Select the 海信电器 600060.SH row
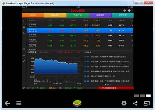155x110 pixels. (80, 46)
